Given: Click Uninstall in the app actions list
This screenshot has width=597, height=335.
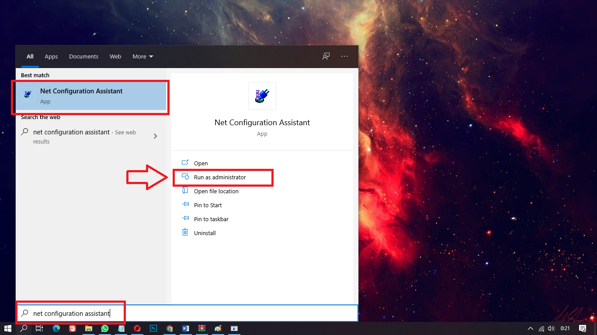Looking at the screenshot, I should [262, 233].
